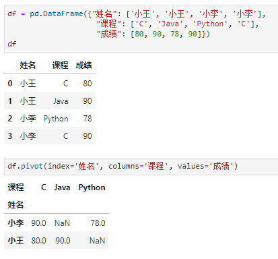This screenshot has height=259, width=278.
Task: Click the 90.0 Java value for 小王
Action: (x=63, y=241)
